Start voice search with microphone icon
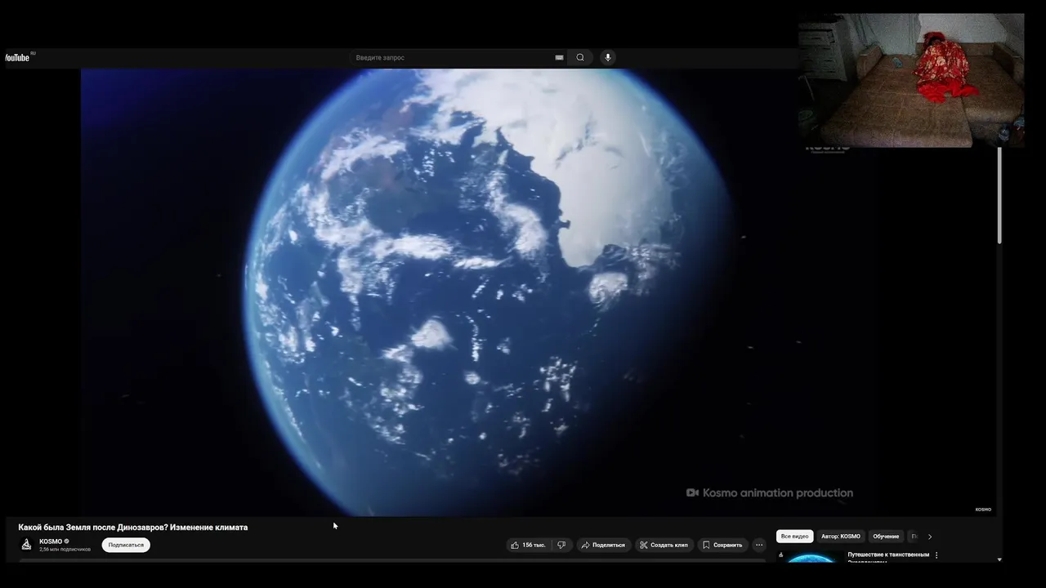The image size is (1046, 588). click(607, 57)
